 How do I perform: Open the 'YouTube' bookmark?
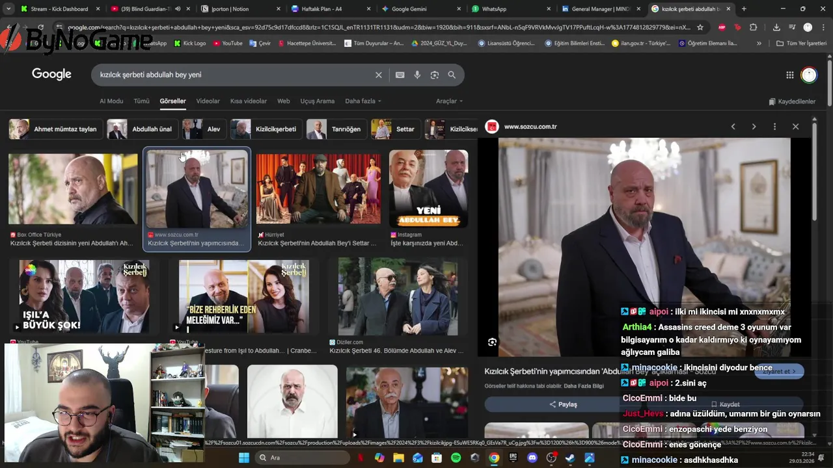tap(227, 44)
